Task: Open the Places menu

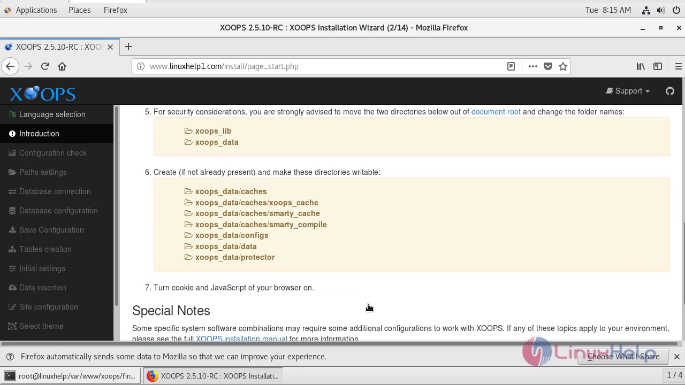Action: tap(80, 10)
